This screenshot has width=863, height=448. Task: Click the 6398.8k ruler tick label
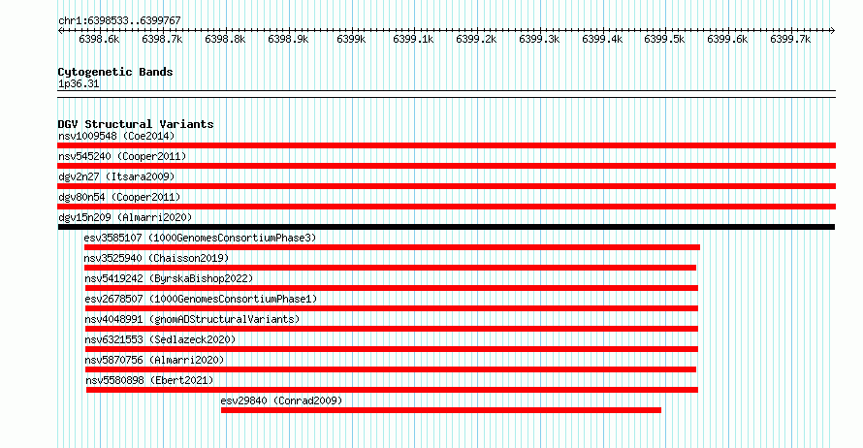[225, 39]
